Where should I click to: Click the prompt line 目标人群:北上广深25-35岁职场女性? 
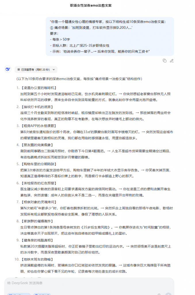[80, 46]
